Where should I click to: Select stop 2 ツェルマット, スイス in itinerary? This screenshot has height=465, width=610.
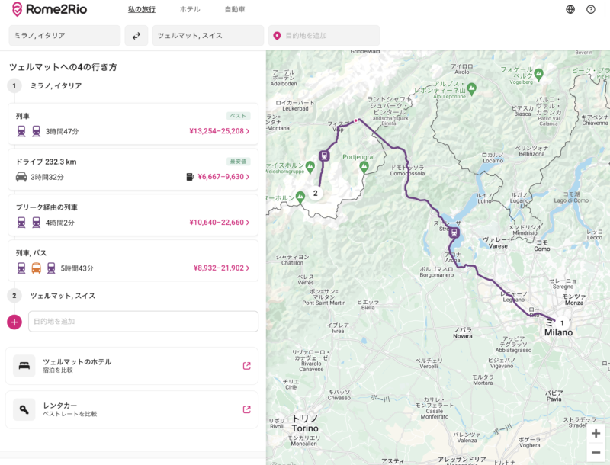click(63, 296)
